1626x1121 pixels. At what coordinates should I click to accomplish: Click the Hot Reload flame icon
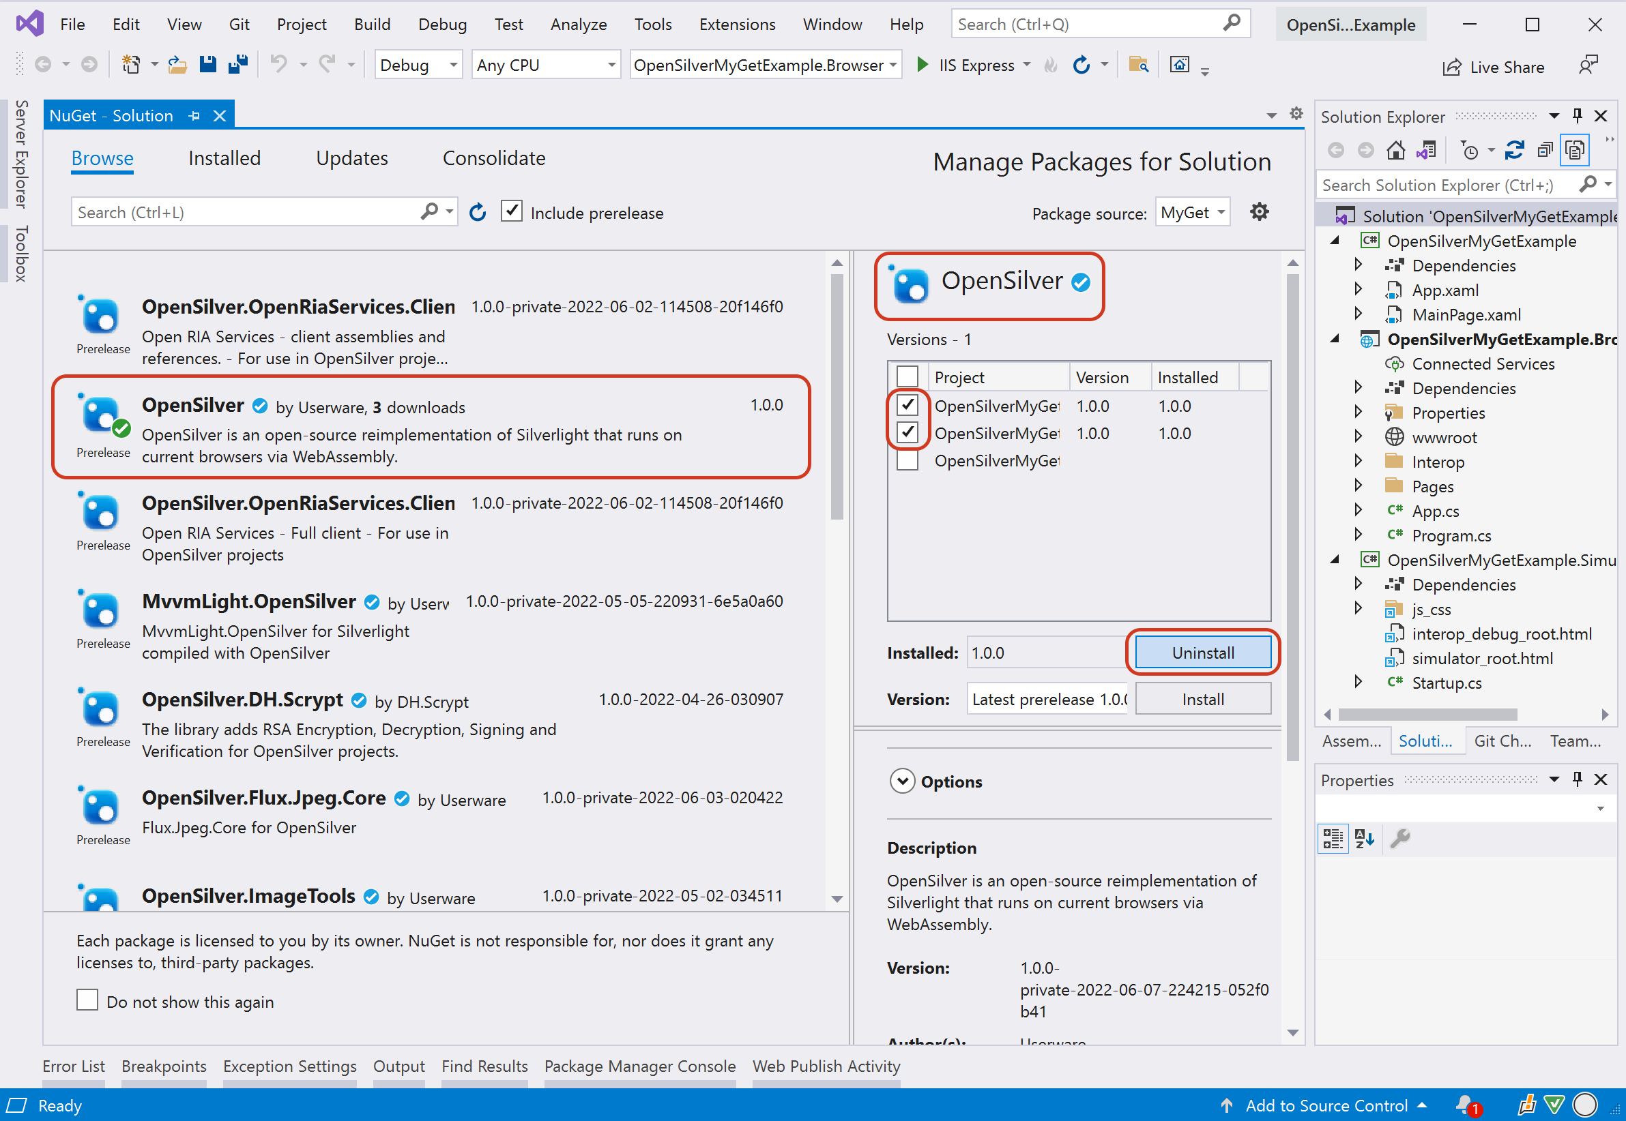[1051, 65]
